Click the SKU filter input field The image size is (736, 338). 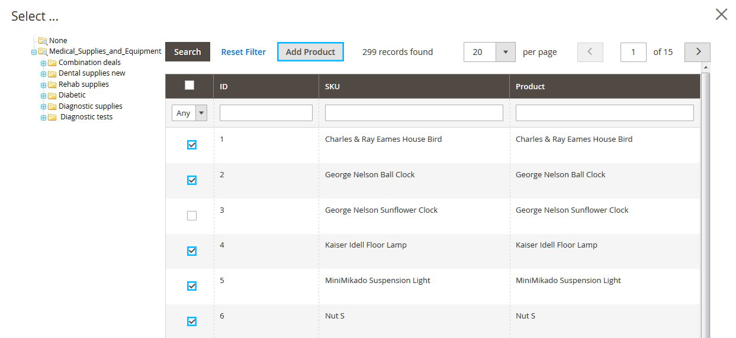(x=414, y=113)
